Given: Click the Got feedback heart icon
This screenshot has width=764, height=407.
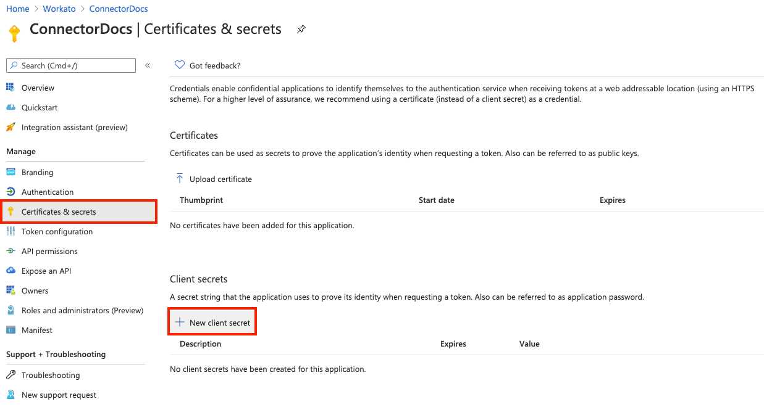Looking at the screenshot, I should (x=180, y=65).
